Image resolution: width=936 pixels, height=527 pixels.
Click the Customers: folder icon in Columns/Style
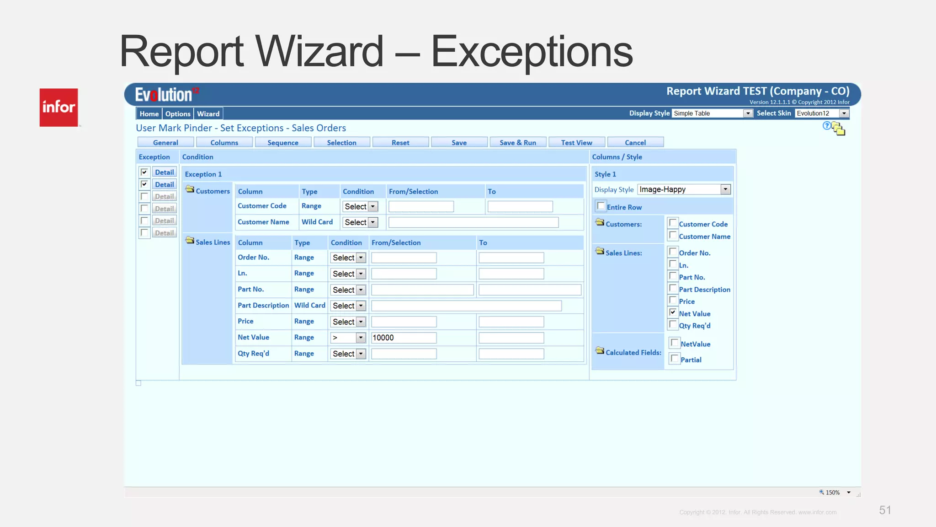click(x=600, y=222)
